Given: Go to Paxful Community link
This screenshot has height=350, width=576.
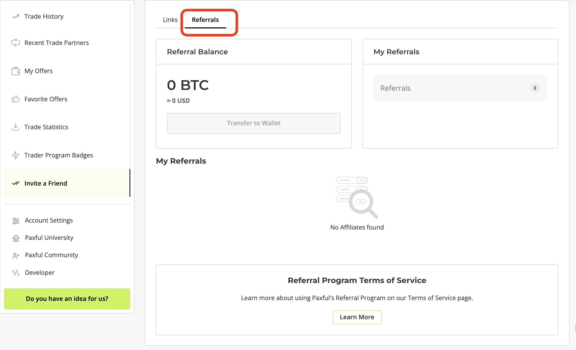Looking at the screenshot, I should point(51,255).
